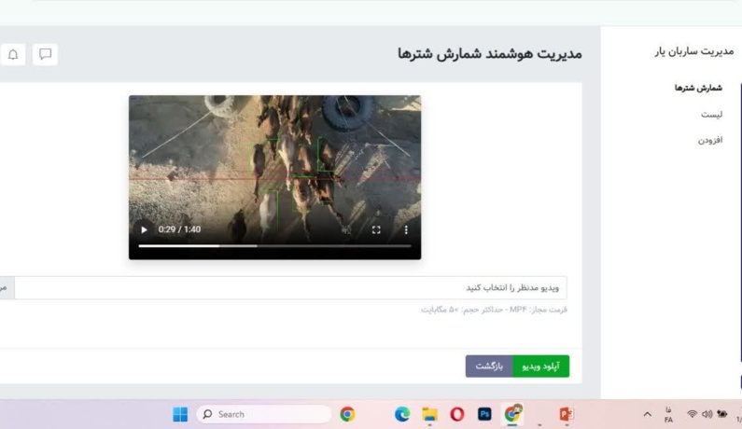The image size is (742, 429).
Task: Click the camel video frame
Action: (274, 177)
